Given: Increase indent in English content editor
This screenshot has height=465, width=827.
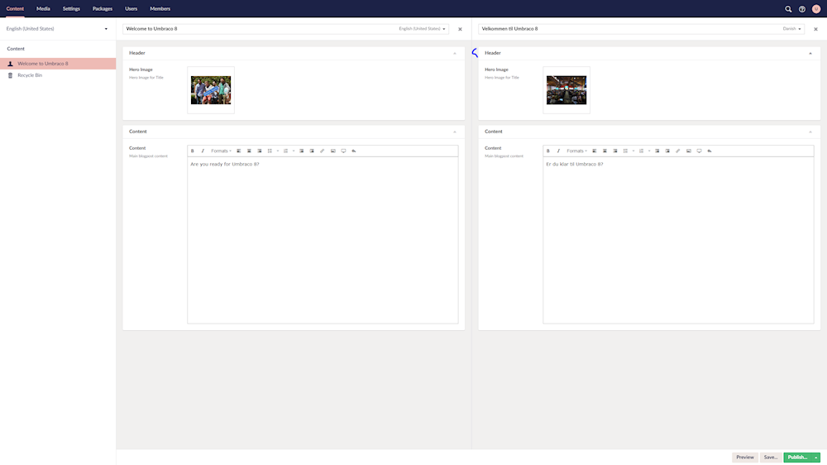Looking at the screenshot, I should (x=312, y=151).
